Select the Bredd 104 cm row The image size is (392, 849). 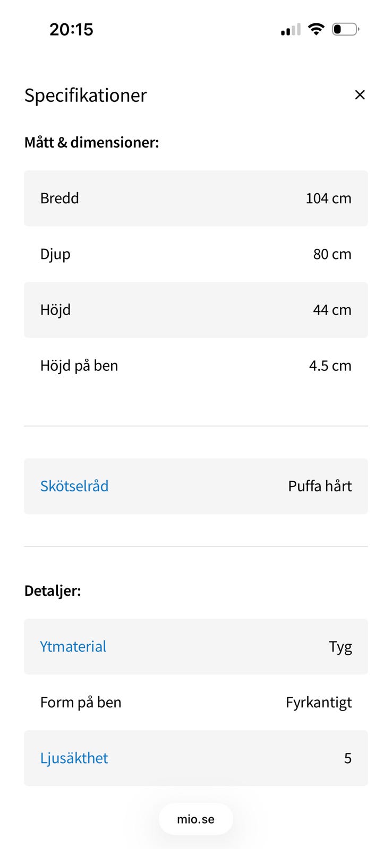195,198
